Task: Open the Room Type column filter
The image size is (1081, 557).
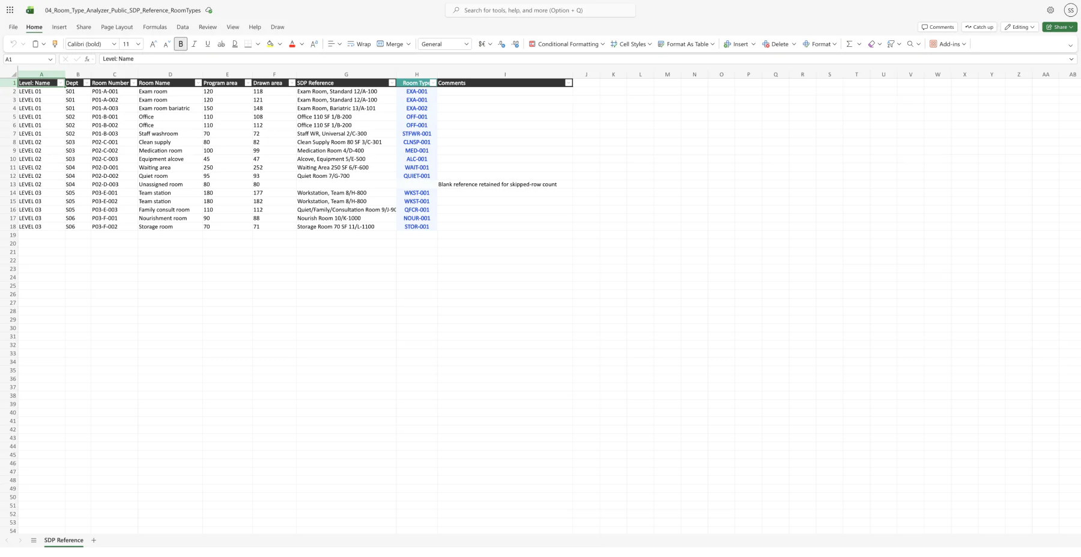Action: pyautogui.click(x=434, y=82)
